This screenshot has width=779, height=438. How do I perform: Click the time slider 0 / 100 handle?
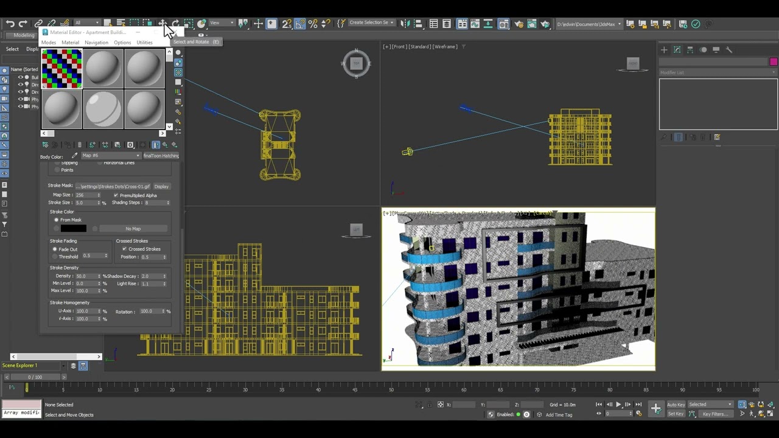pyautogui.click(x=35, y=377)
